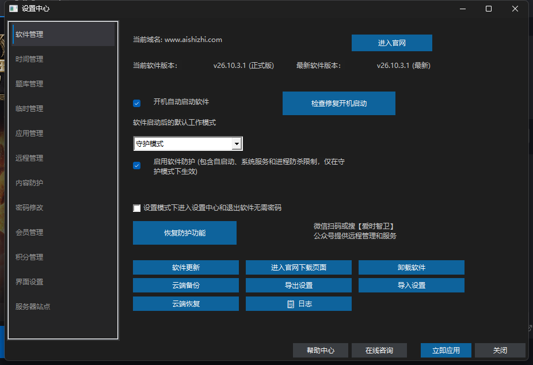Screen dimensions: 533x365
Task: Click 关闭 button at bottom
Action: [x=500, y=351]
